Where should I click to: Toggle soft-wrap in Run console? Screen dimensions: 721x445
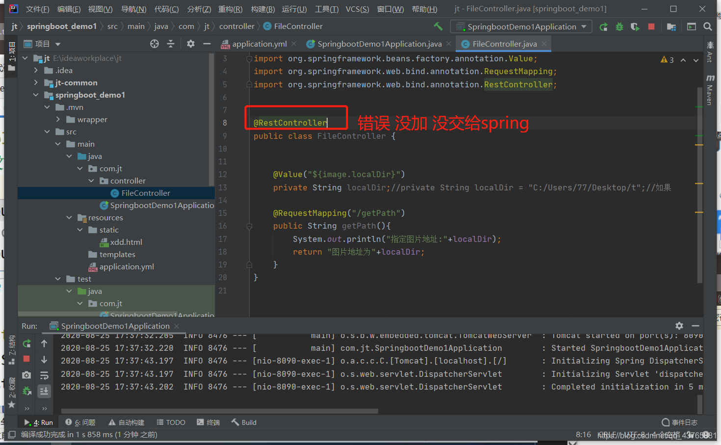pos(44,375)
